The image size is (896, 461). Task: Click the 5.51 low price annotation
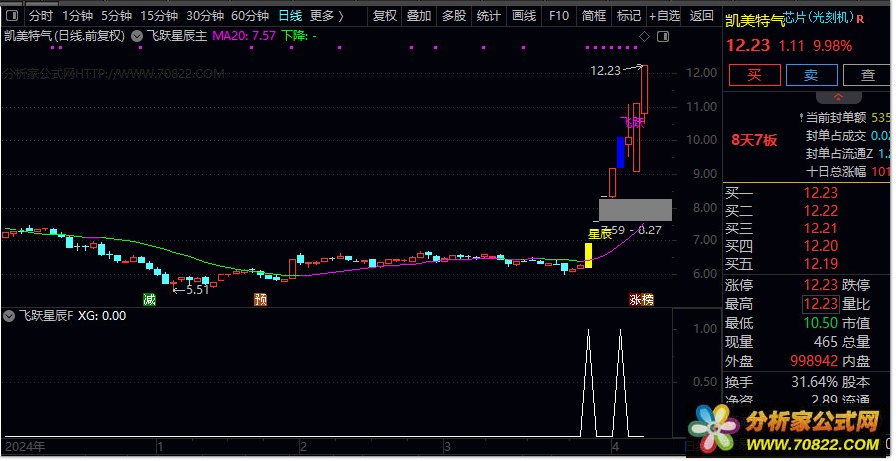(197, 289)
